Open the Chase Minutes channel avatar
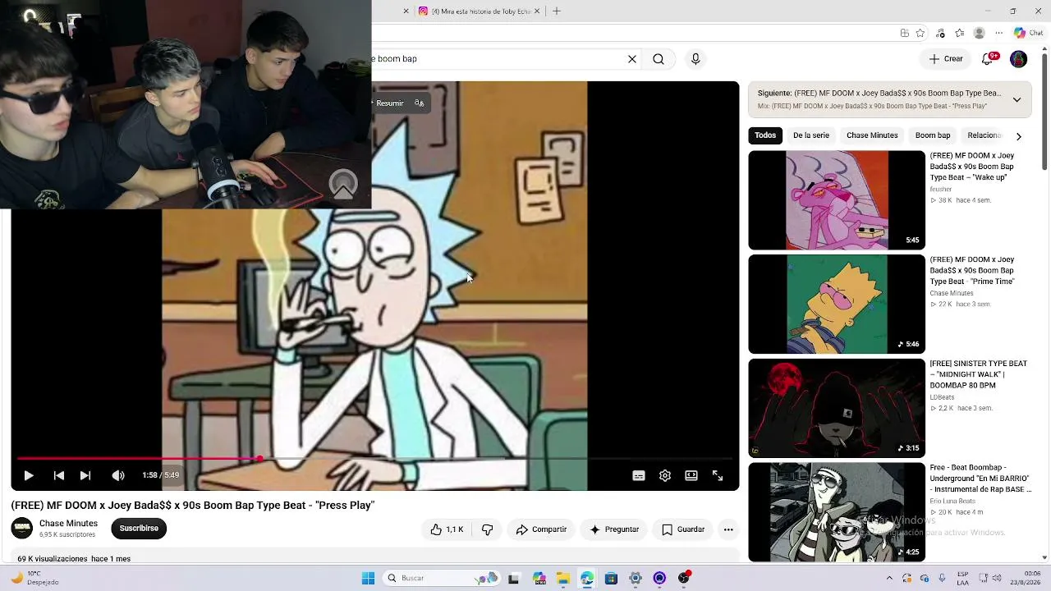The image size is (1051, 591). tap(22, 529)
